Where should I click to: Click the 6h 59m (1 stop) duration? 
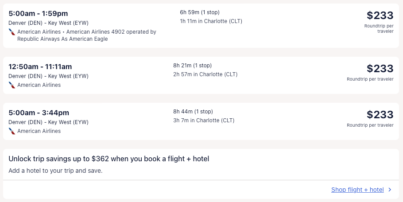click(199, 12)
